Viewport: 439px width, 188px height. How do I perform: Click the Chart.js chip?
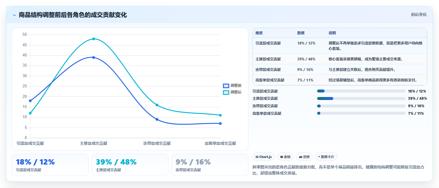264,157
